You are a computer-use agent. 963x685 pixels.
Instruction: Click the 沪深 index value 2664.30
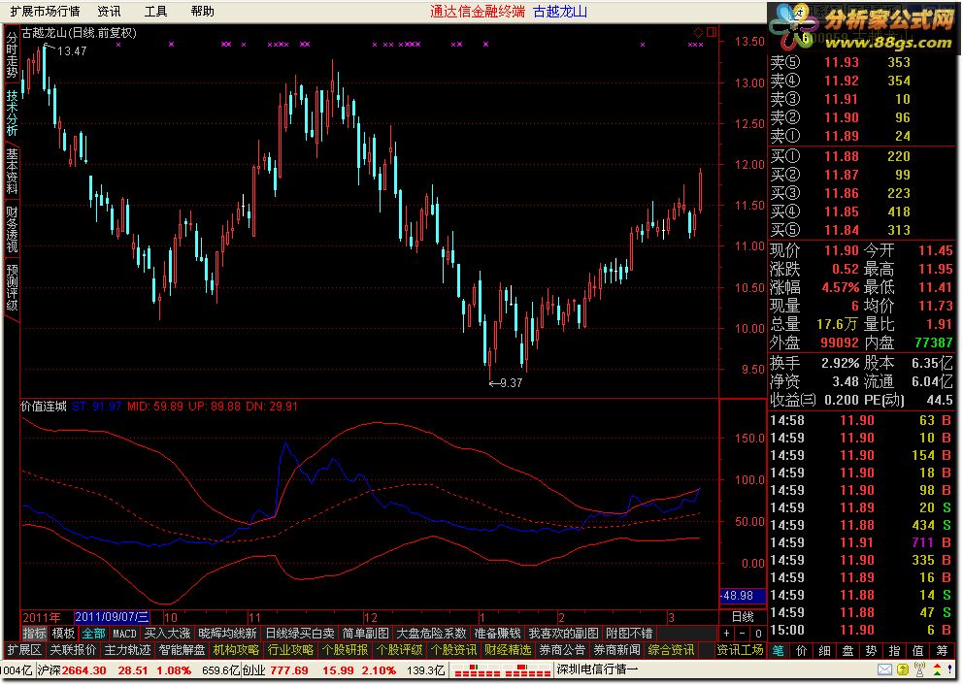point(84,670)
